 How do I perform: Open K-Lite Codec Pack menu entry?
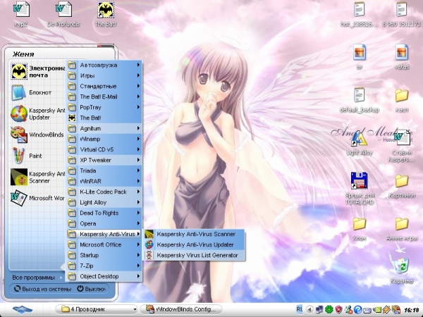(104, 192)
